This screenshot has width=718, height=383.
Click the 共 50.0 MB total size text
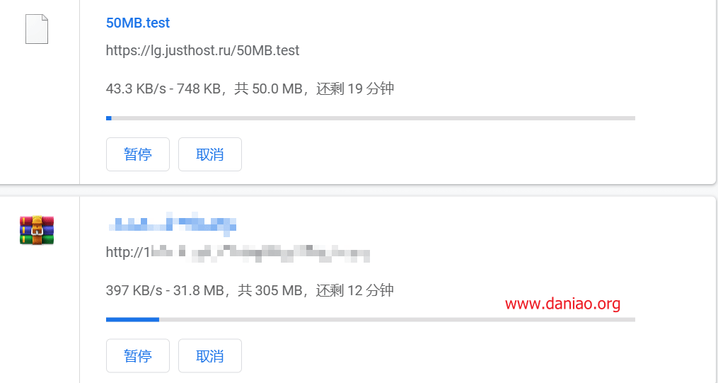pos(268,88)
